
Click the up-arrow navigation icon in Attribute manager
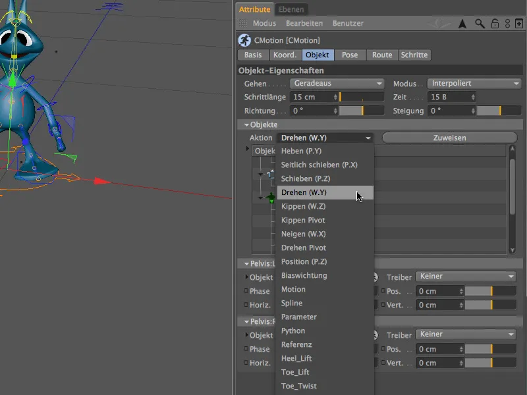(462, 24)
